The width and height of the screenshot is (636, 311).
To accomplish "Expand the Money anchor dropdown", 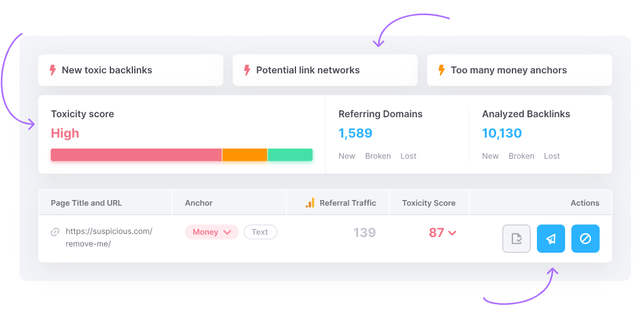I will pos(212,232).
